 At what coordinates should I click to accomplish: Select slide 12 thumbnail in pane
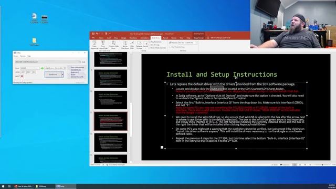111,142
